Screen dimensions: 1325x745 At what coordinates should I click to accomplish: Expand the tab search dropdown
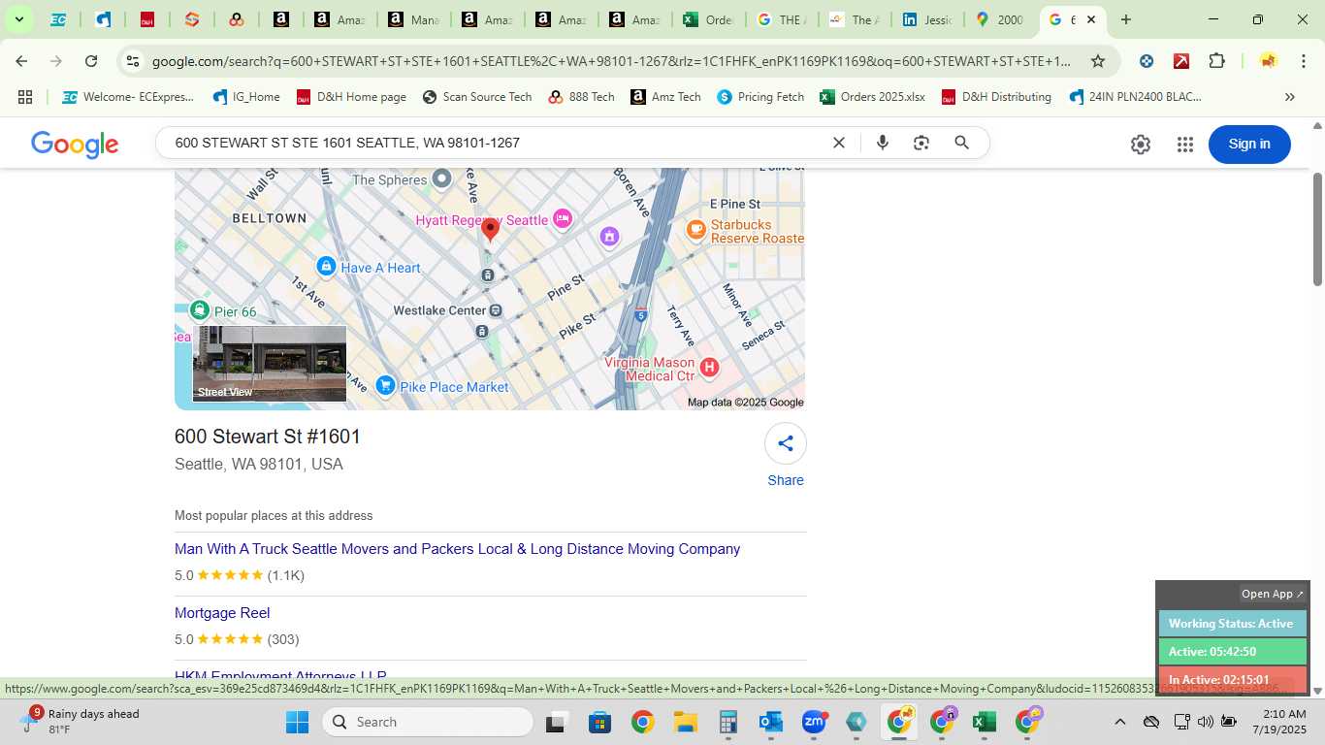[x=18, y=19]
